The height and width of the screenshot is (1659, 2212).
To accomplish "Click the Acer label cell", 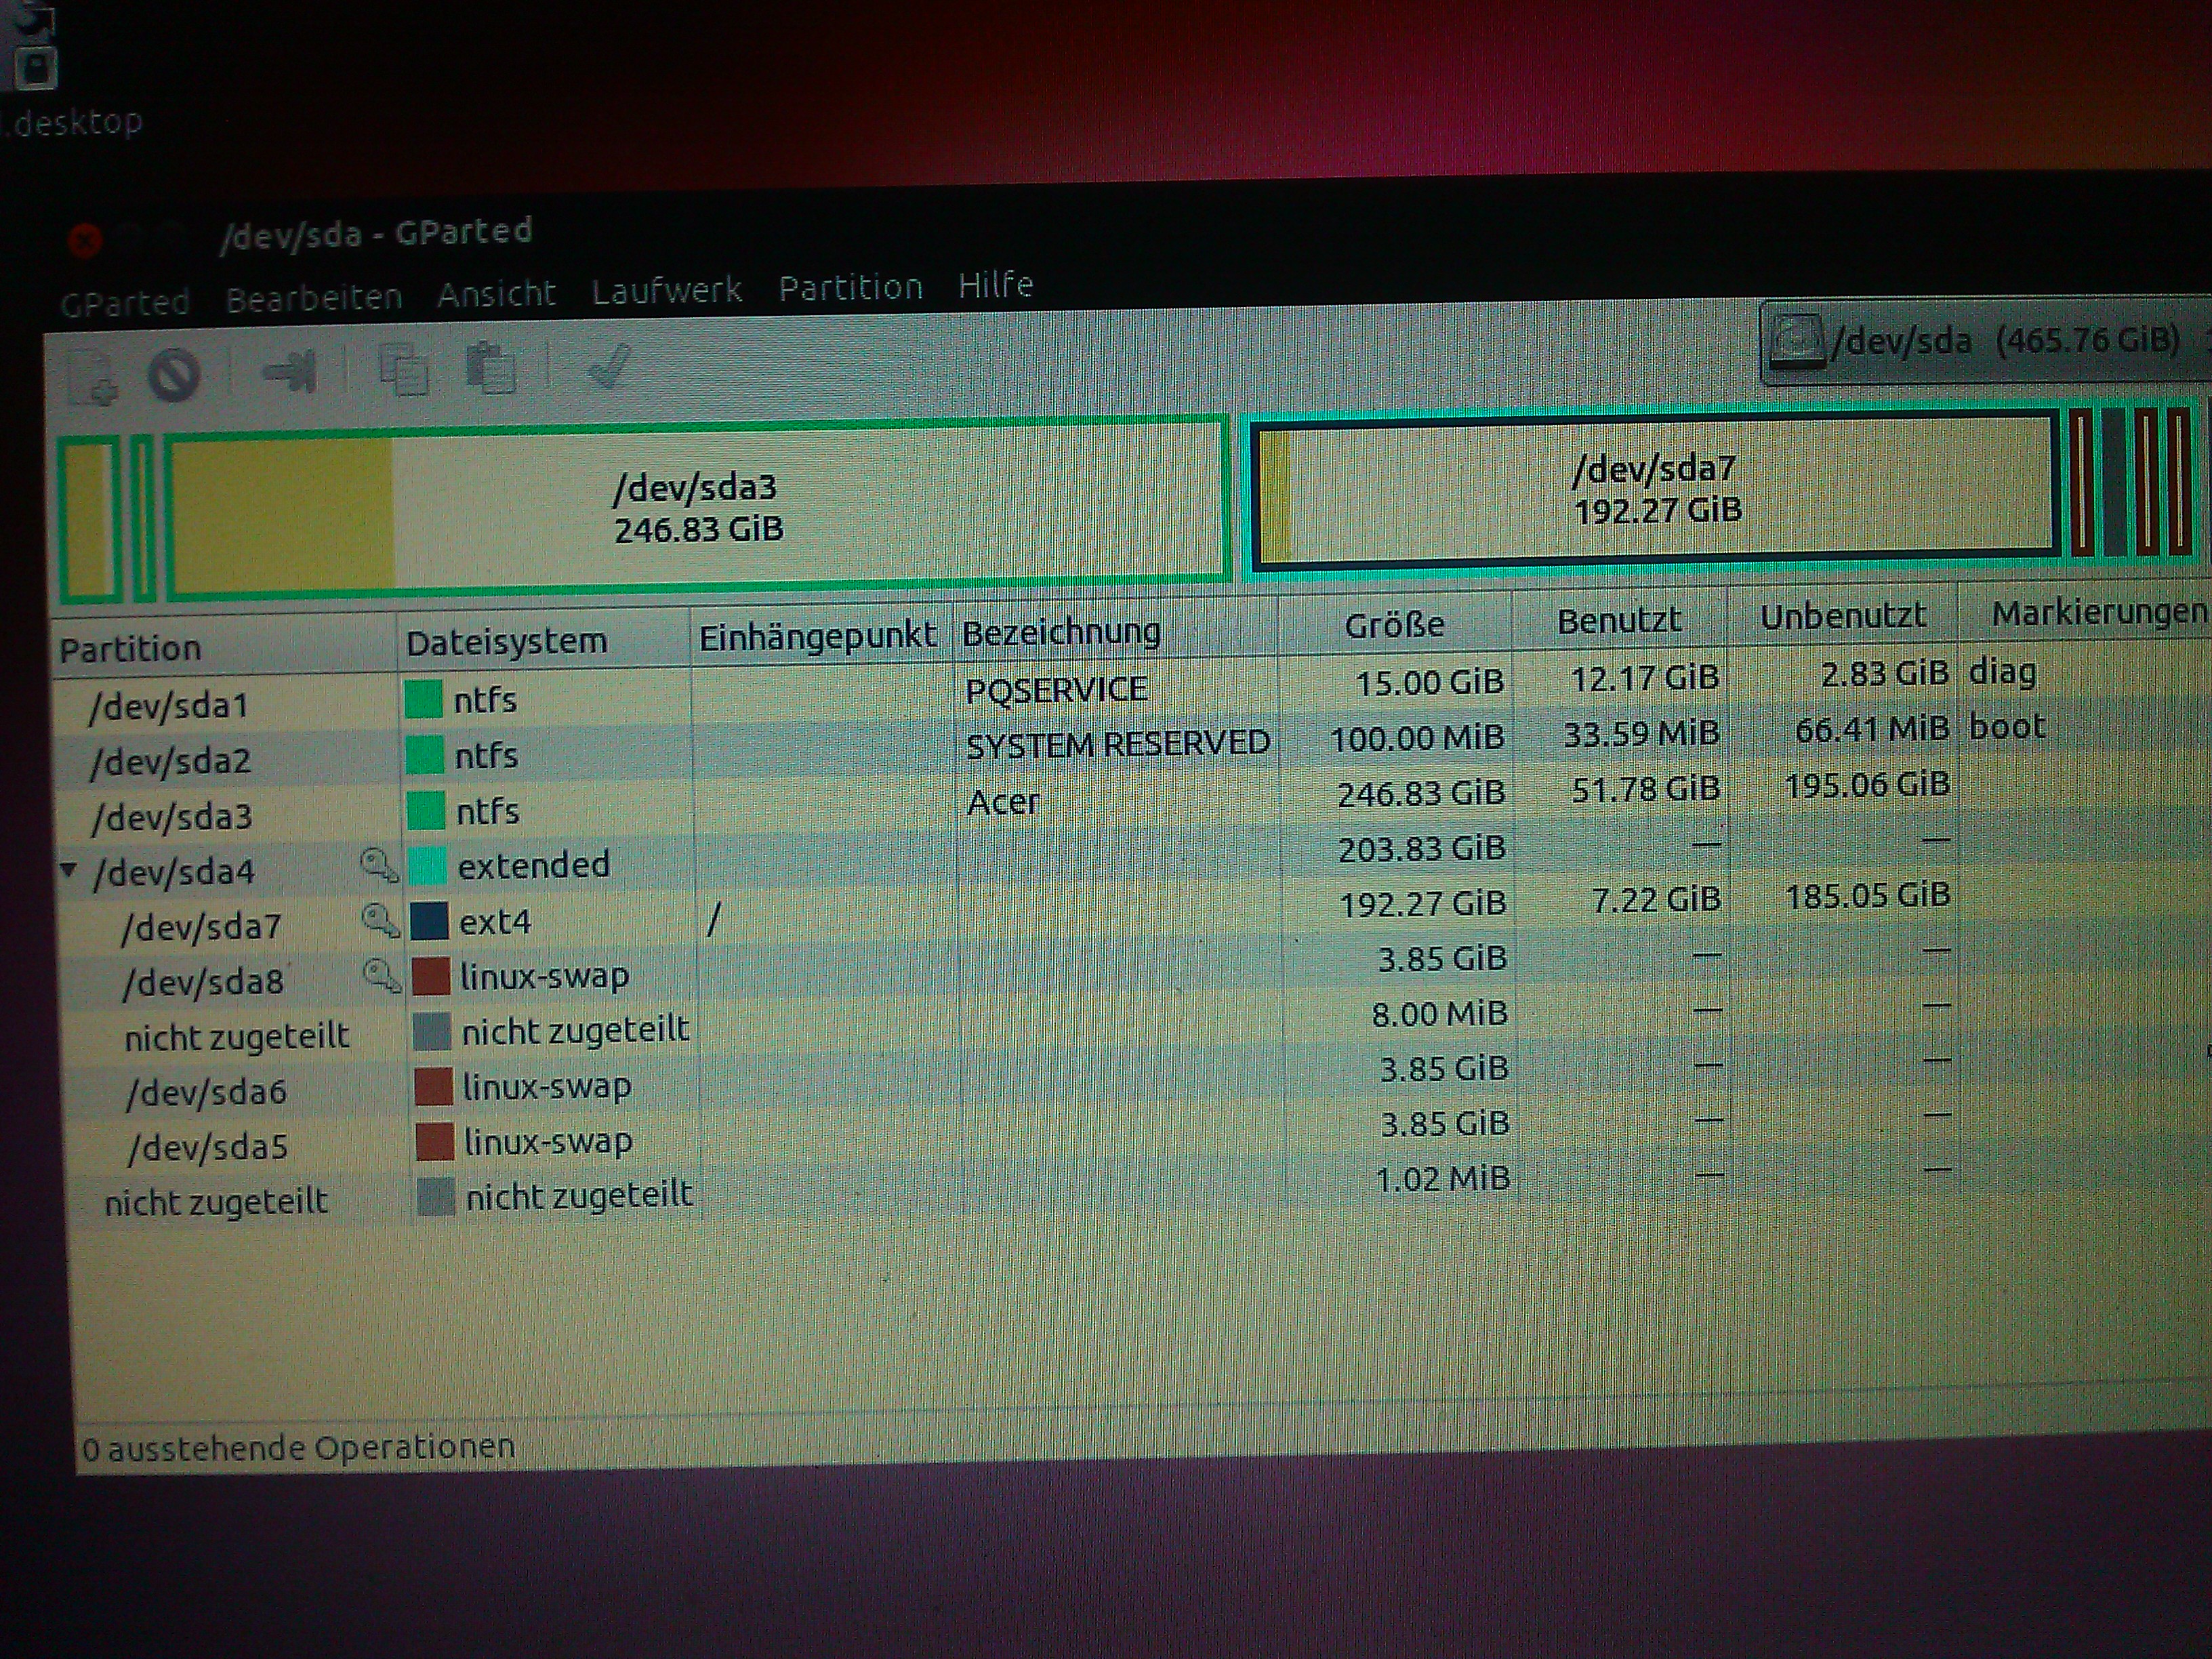I will pyautogui.click(x=1003, y=802).
